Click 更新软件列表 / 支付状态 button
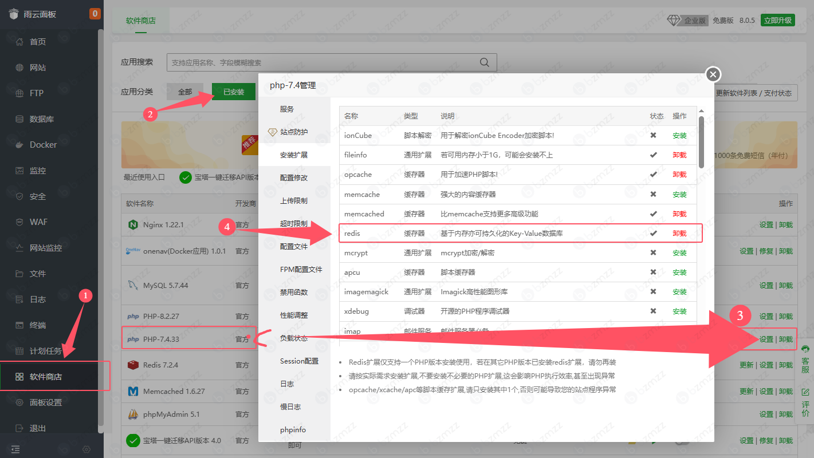Image resolution: width=814 pixels, height=458 pixels. pos(754,93)
